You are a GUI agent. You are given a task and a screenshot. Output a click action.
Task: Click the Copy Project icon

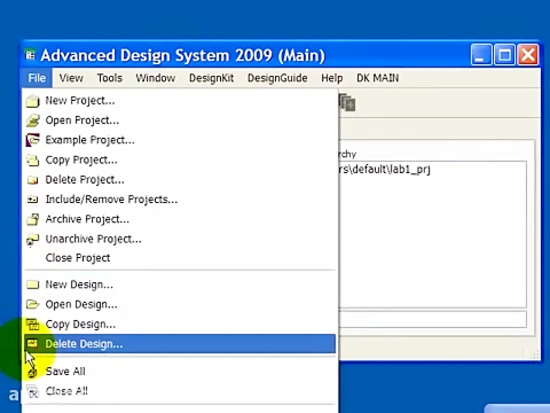(x=33, y=160)
